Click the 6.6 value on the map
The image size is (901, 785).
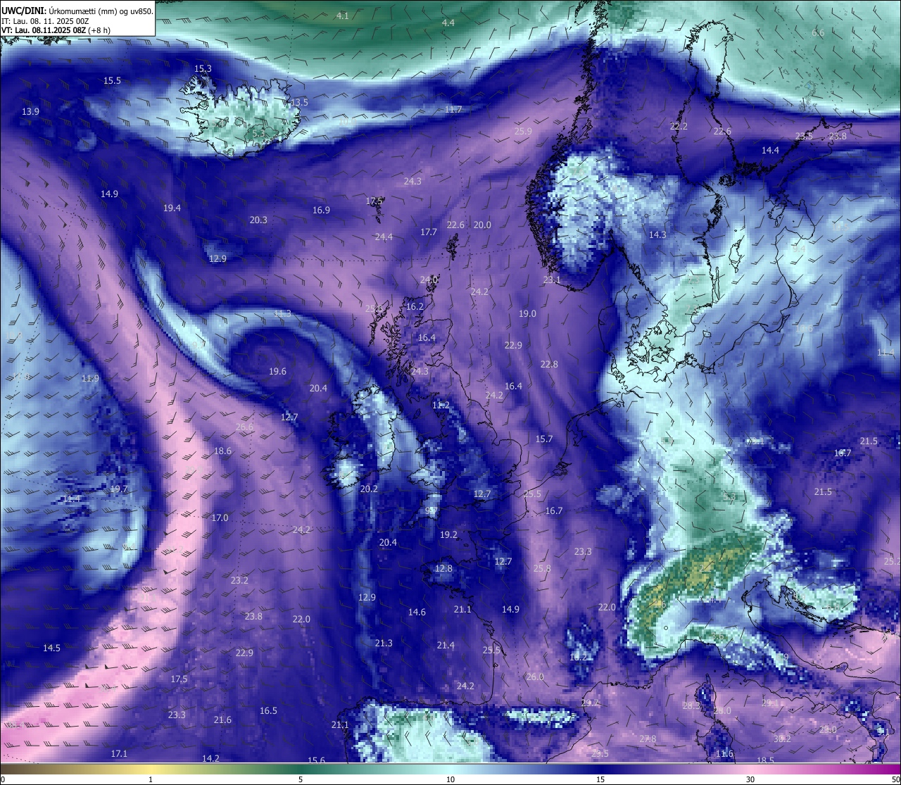pyautogui.click(x=818, y=33)
